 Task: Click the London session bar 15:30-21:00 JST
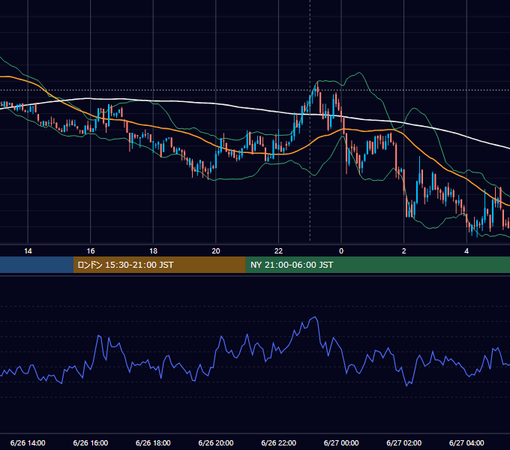[x=159, y=265]
